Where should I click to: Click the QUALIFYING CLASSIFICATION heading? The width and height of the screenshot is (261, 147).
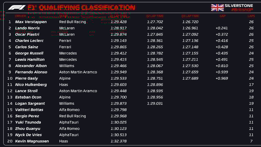(x=87, y=7)
